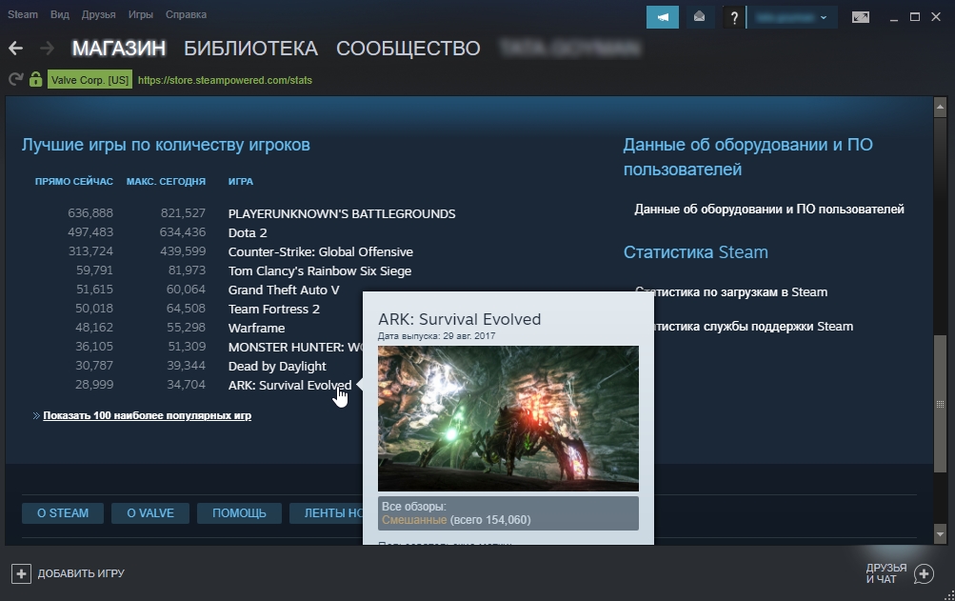Open Данные об оборудовании и ПО пользователей link

point(769,210)
